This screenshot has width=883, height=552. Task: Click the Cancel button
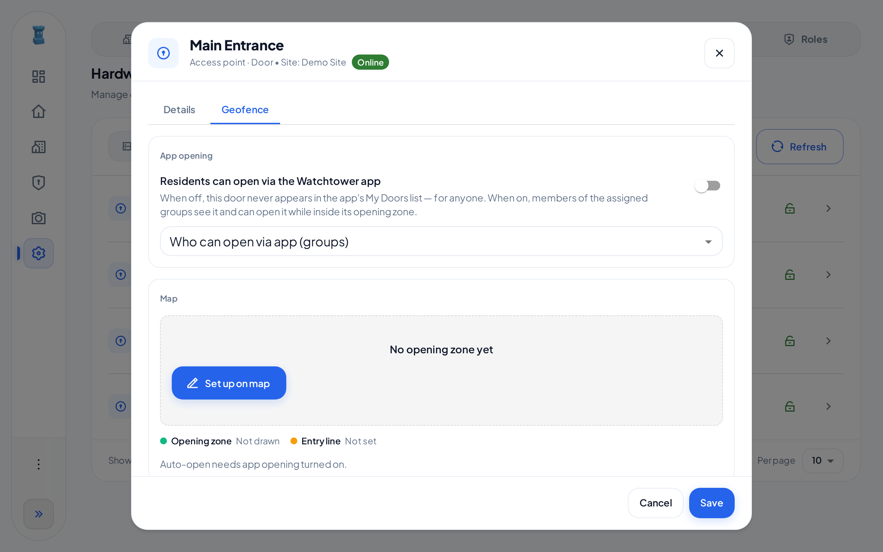655,503
